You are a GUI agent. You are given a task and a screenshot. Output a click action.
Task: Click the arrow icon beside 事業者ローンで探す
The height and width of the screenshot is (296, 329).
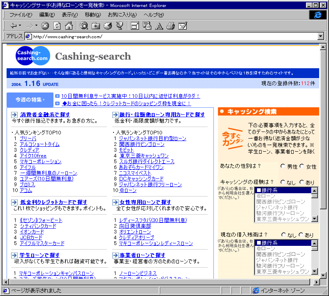[x=116, y=255]
